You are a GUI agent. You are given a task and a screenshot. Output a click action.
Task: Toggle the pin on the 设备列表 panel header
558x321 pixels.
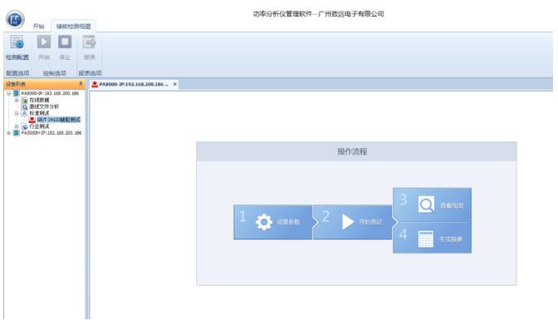click(81, 84)
